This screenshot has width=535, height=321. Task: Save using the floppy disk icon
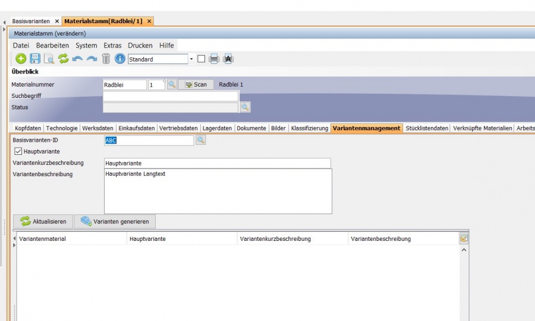coord(35,59)
